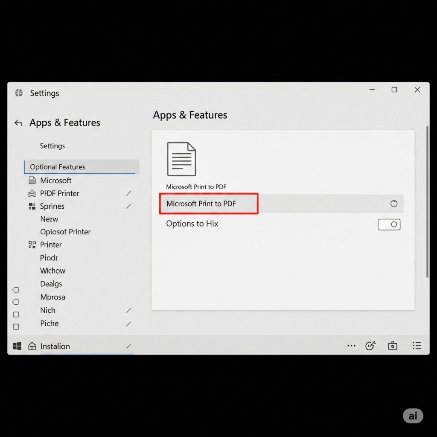
Task: Click the camera icon in bottom bar
Action: tap(392, 346)
